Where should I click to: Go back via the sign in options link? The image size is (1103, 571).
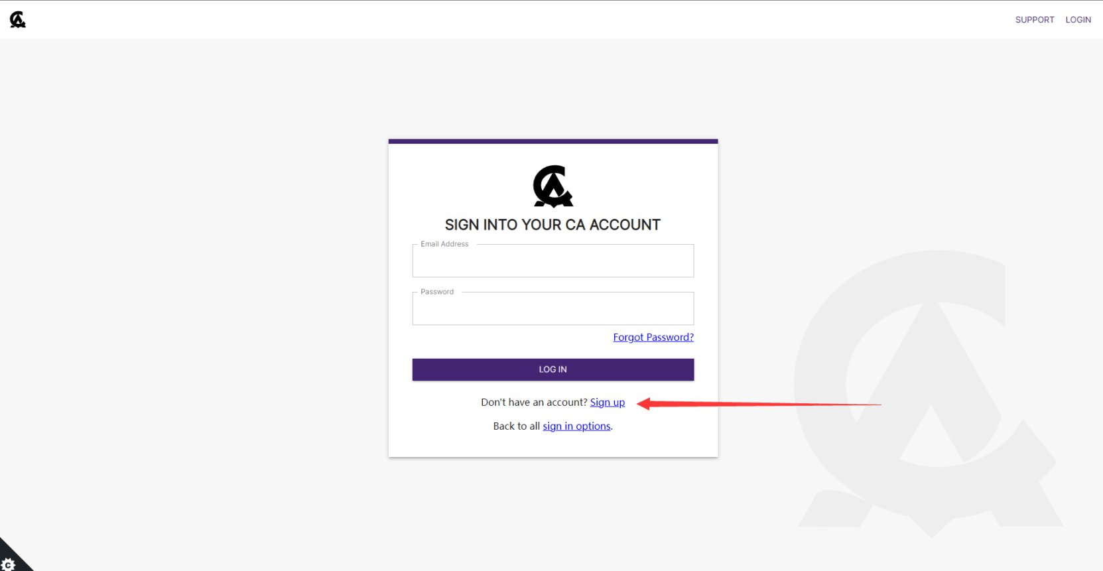click(576, 426)
